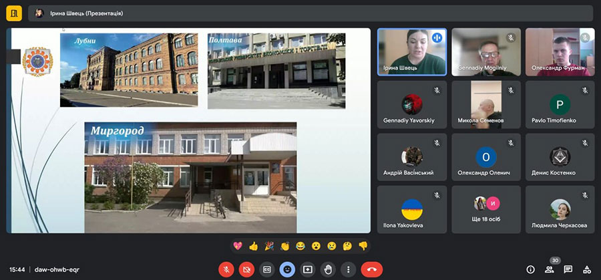Open the activities panel
Image resolution: width=601 pixels, height=280 pixels.
(x=586, y=269)
